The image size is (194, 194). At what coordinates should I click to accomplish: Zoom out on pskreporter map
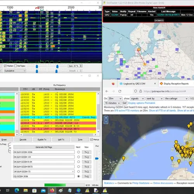click(x=106, y=122)
